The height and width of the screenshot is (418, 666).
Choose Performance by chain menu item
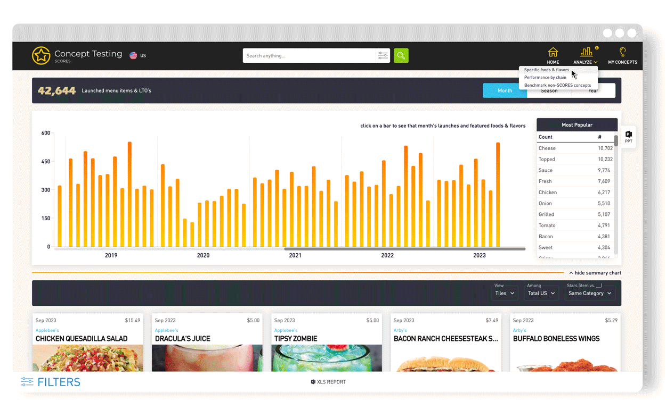point(545,78)
